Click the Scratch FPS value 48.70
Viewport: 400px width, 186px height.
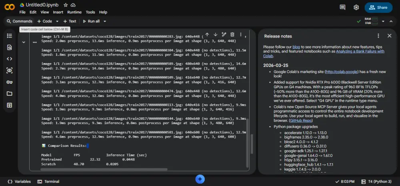[79, 164]
